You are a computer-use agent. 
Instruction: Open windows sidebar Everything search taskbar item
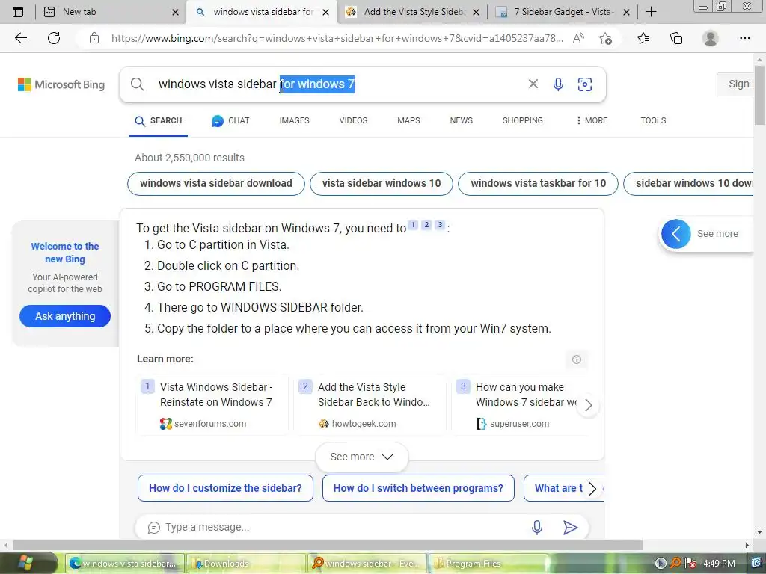[x=367, y=564]
